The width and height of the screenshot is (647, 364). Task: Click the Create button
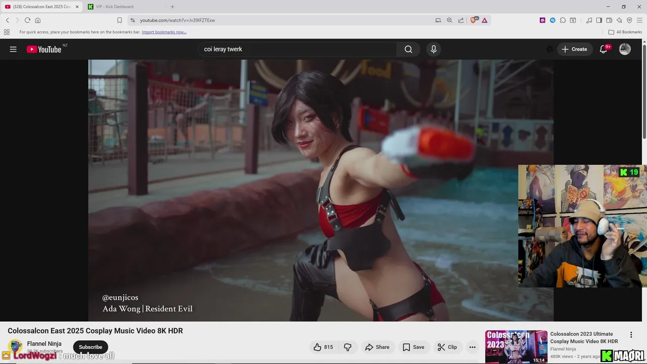574,49
